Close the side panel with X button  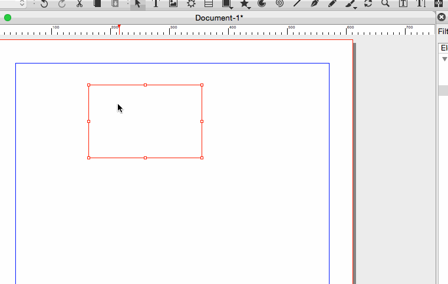click(x=442, y=18)
